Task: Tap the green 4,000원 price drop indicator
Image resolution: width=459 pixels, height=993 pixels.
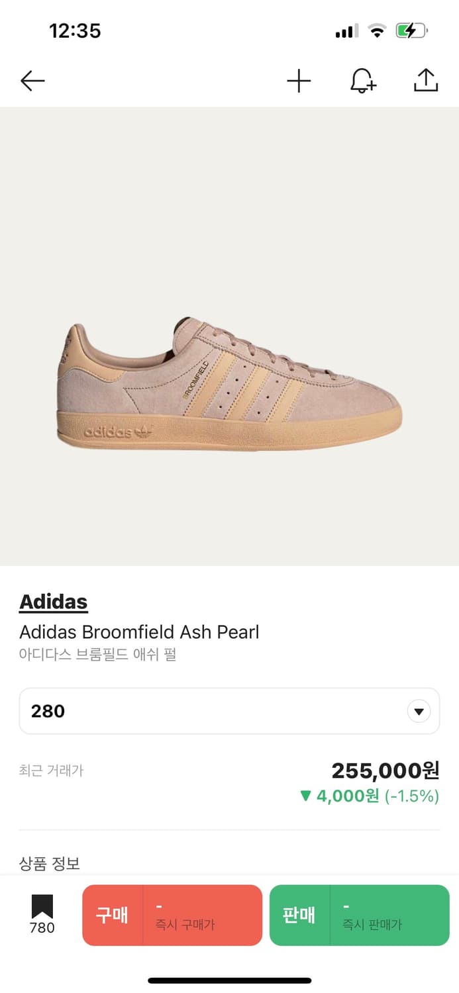Action: [369, 795]
